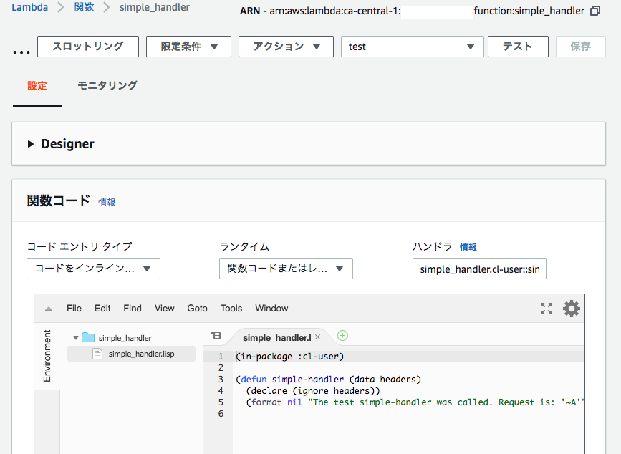Open 情報 link next to 関数コード

(107, 202)
